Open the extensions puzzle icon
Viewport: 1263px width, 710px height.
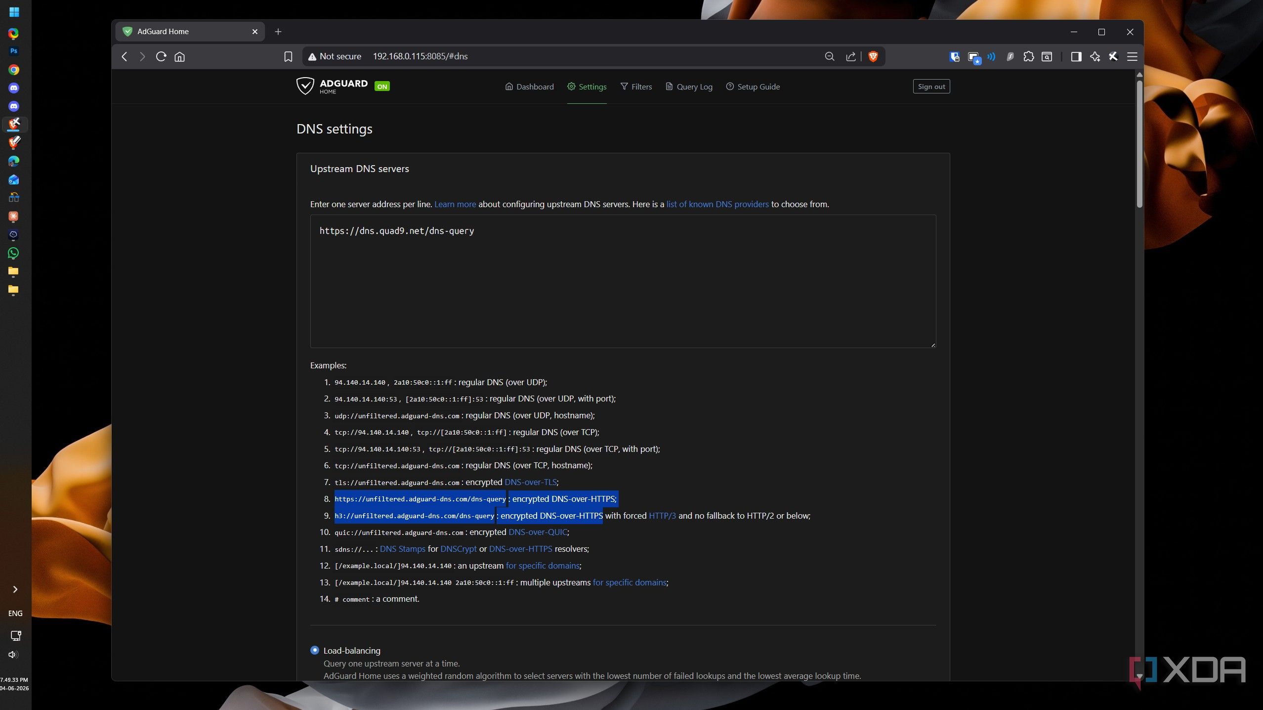pyautogui.click(x=1028, y=56)
